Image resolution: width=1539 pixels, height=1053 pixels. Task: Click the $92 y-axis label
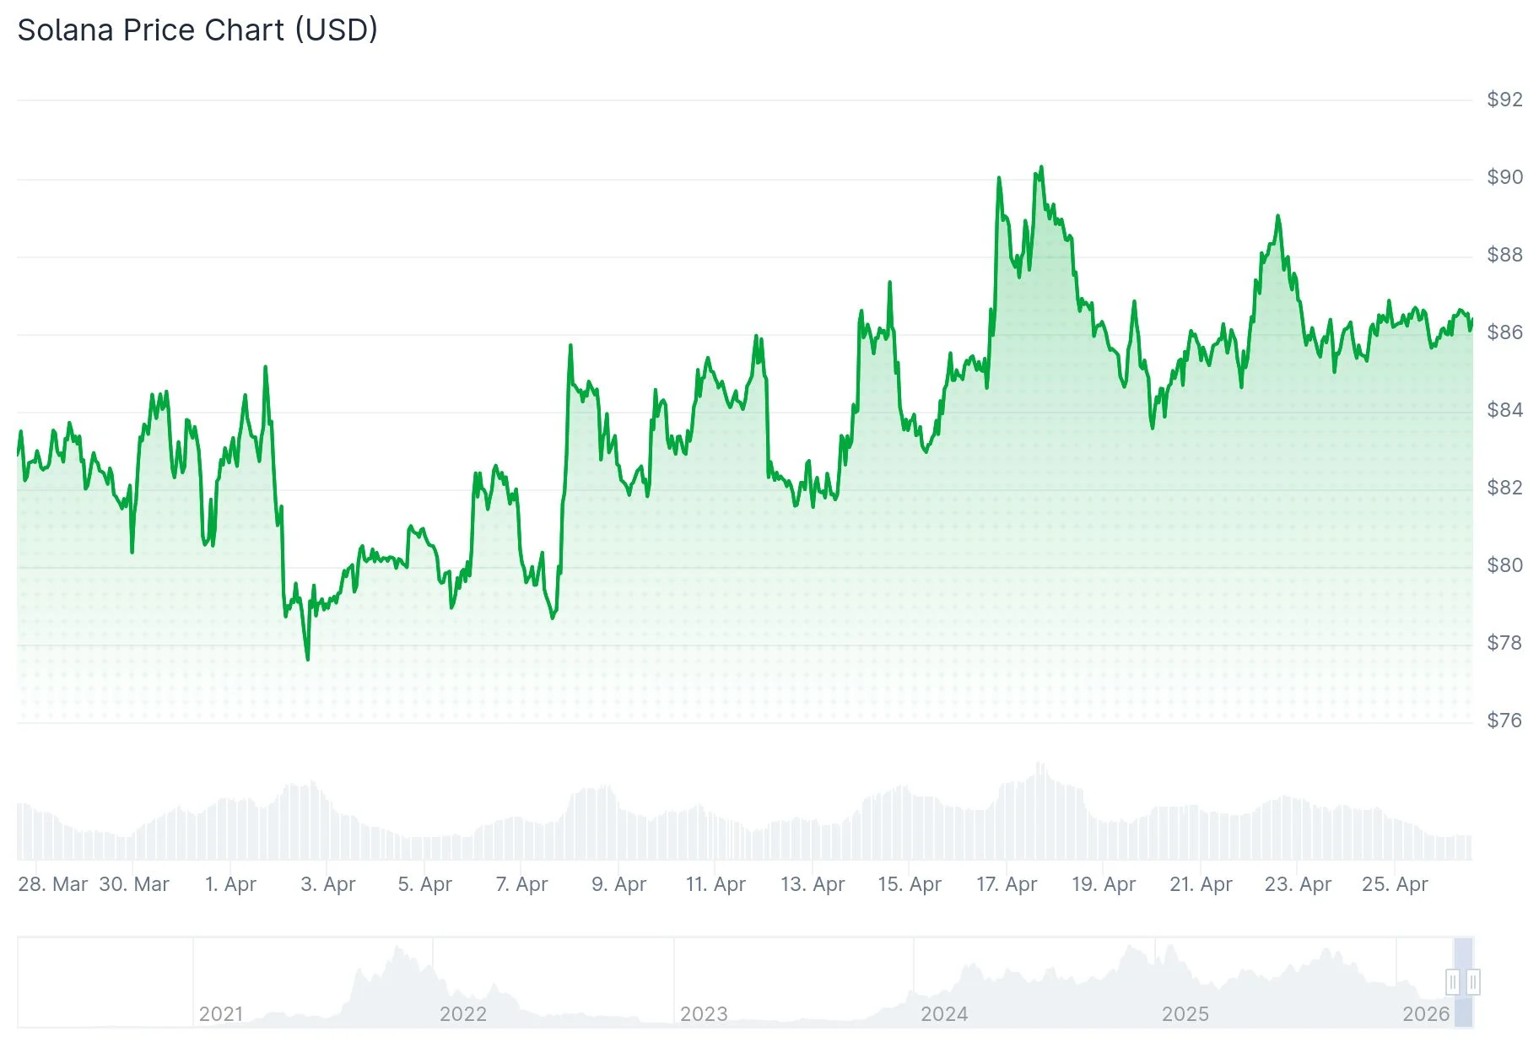pos(1504,100)
